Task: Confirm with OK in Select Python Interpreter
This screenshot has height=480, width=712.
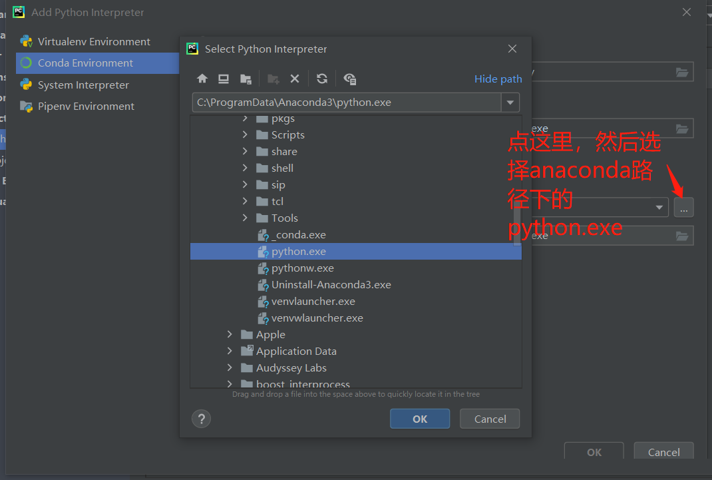Action: click(x=420, y=419)
